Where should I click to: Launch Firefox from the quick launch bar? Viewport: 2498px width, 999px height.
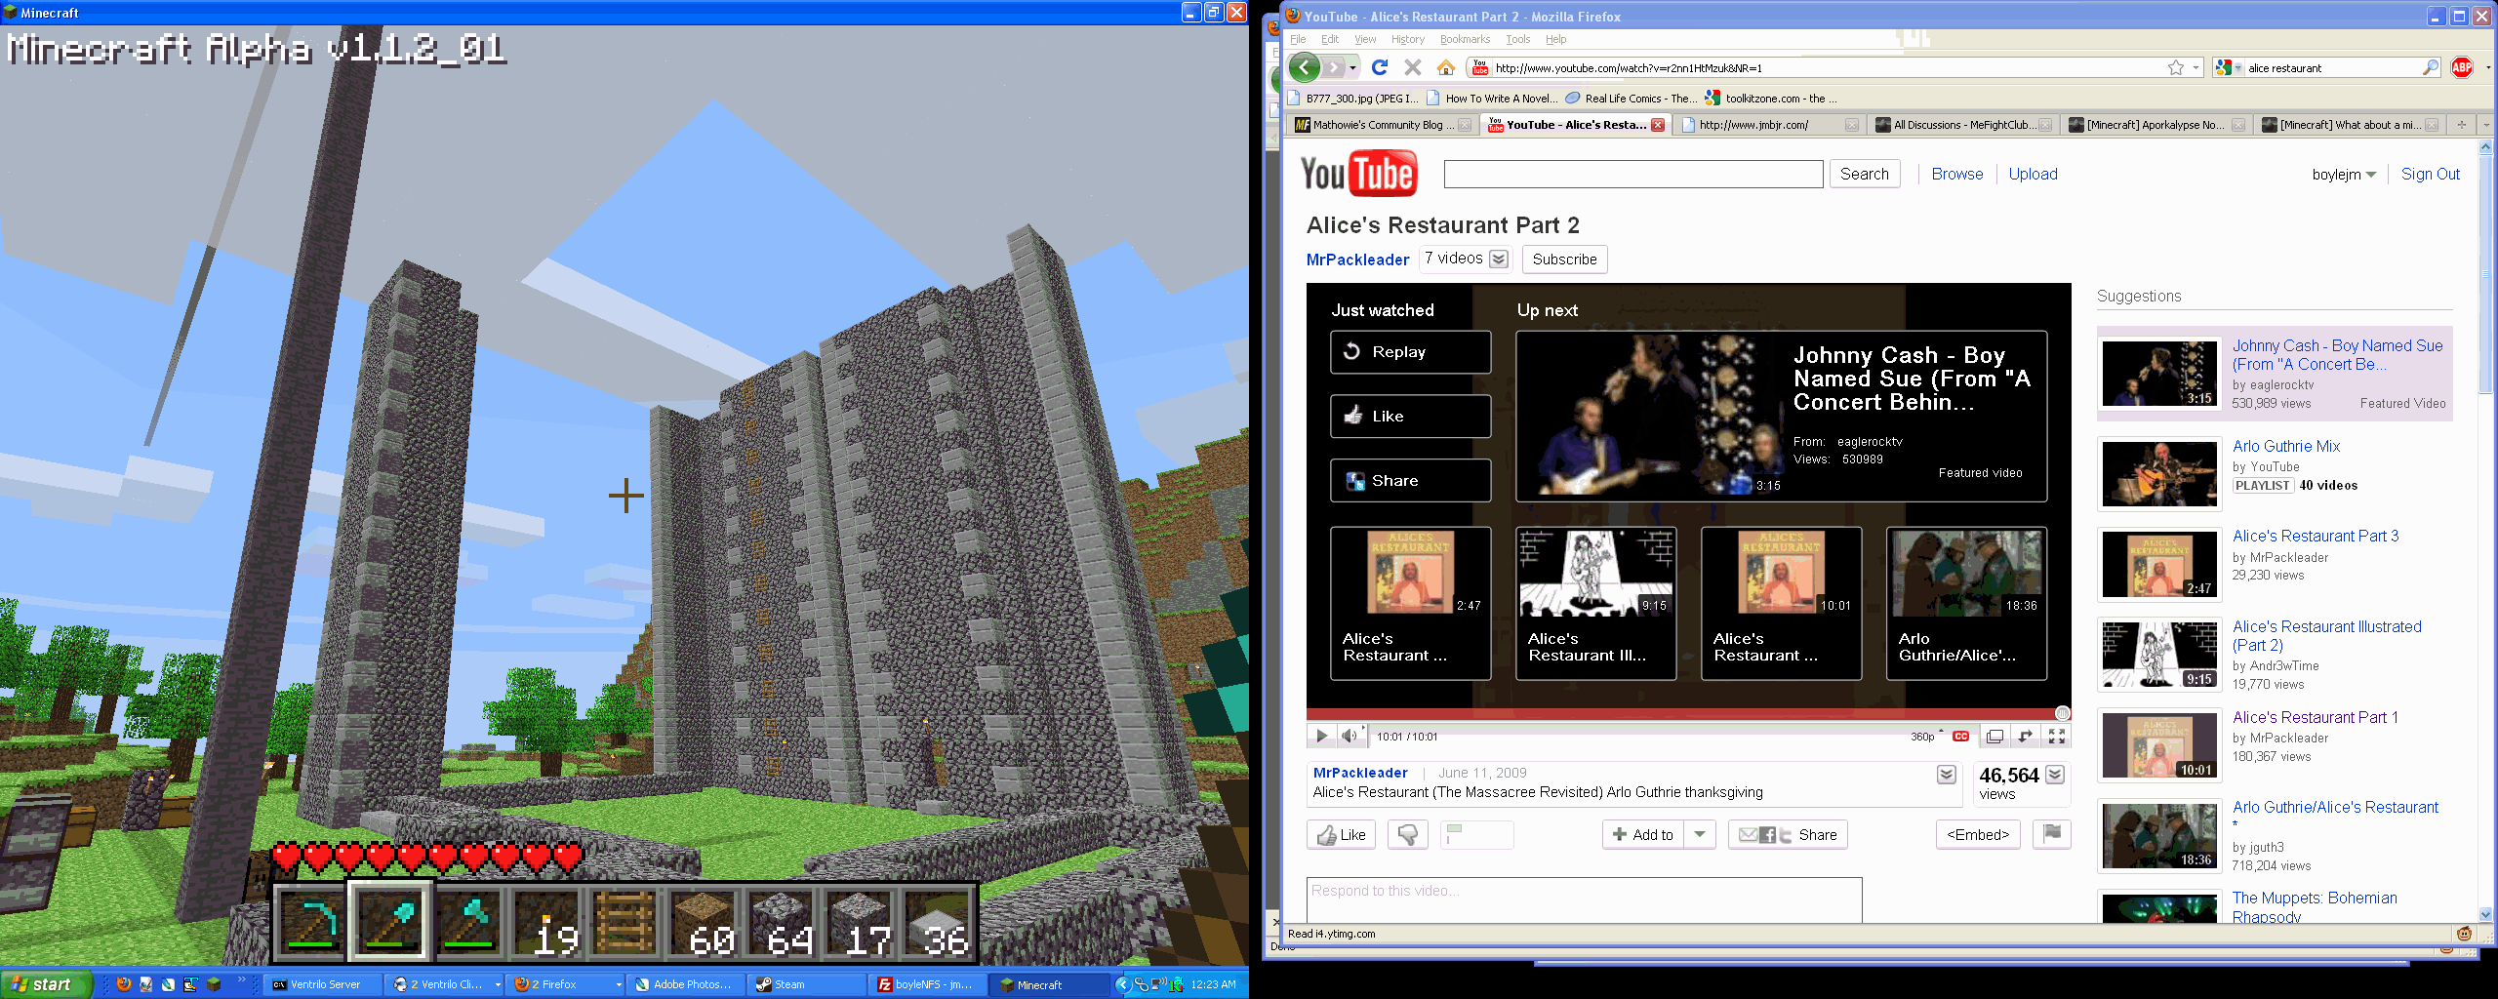(x=123, y=984)
